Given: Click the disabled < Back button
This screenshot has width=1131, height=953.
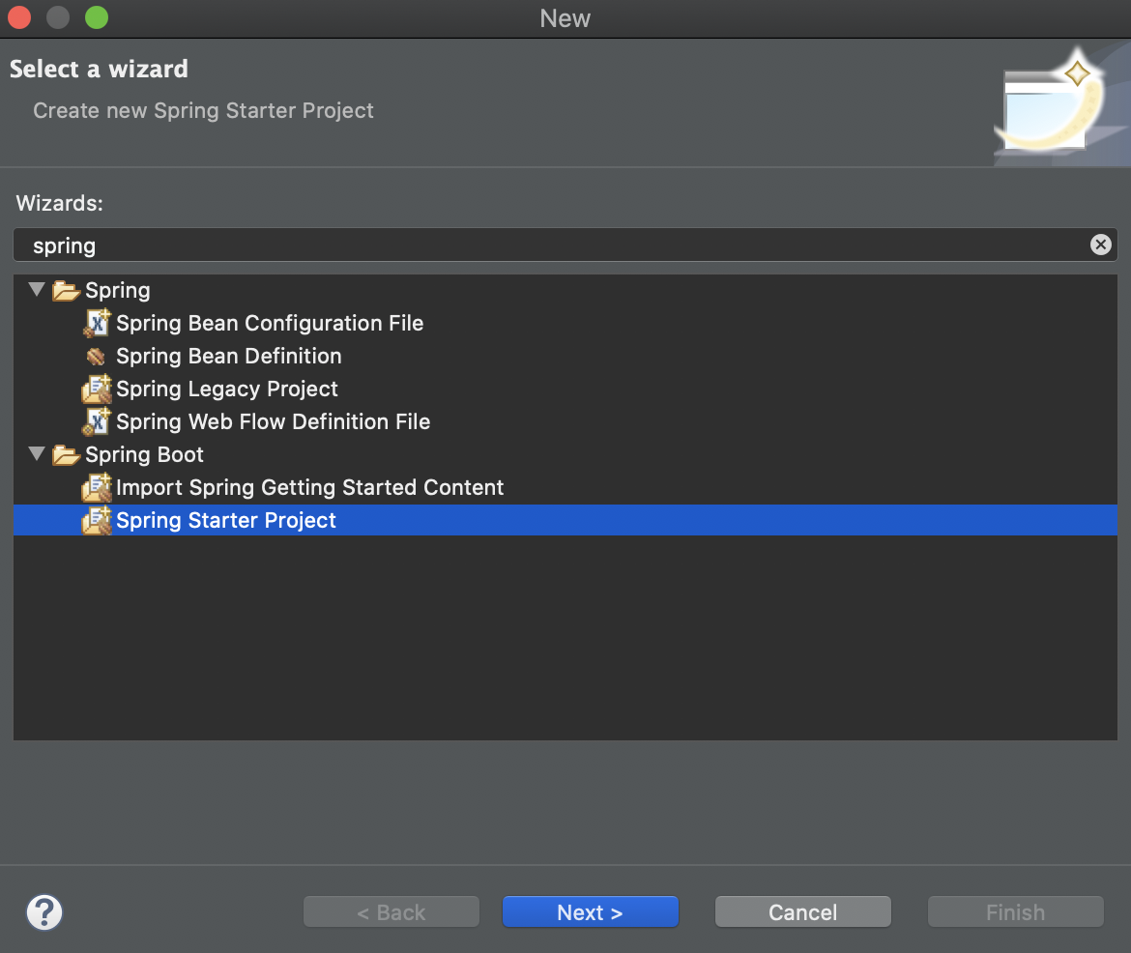Looking at the screenshot, I should click(391, 912).
